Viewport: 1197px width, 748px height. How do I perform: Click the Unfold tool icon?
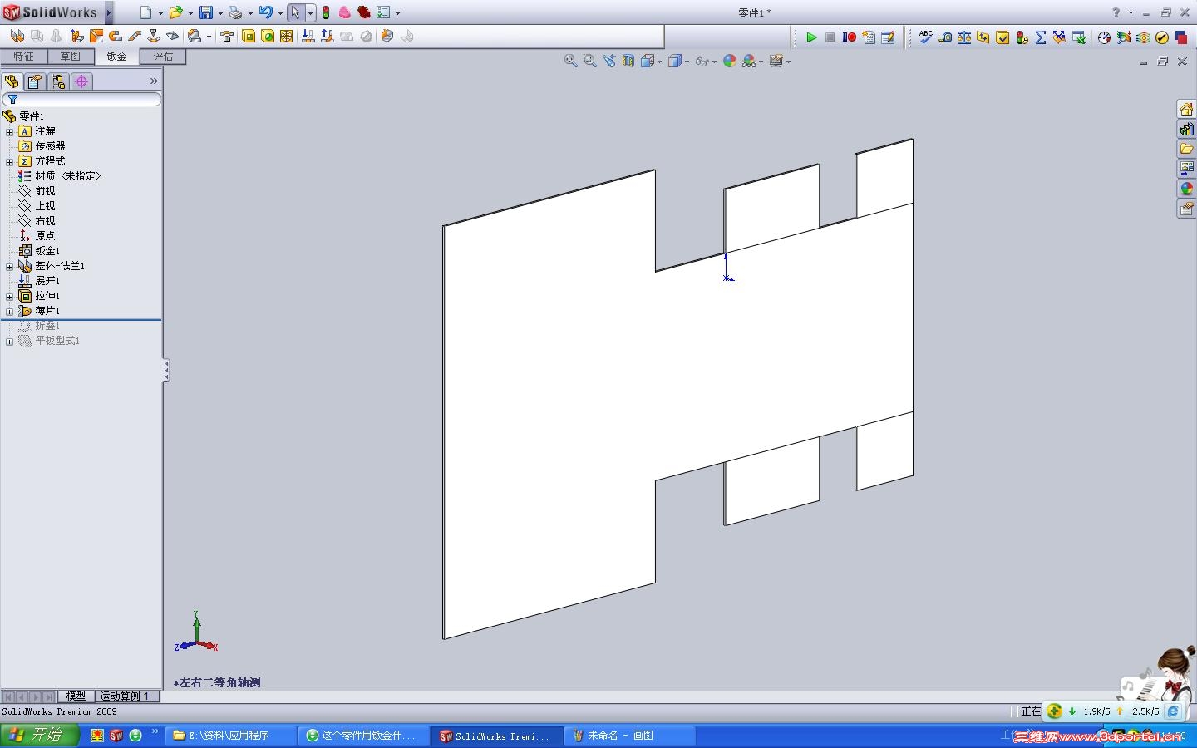[308, 36]
